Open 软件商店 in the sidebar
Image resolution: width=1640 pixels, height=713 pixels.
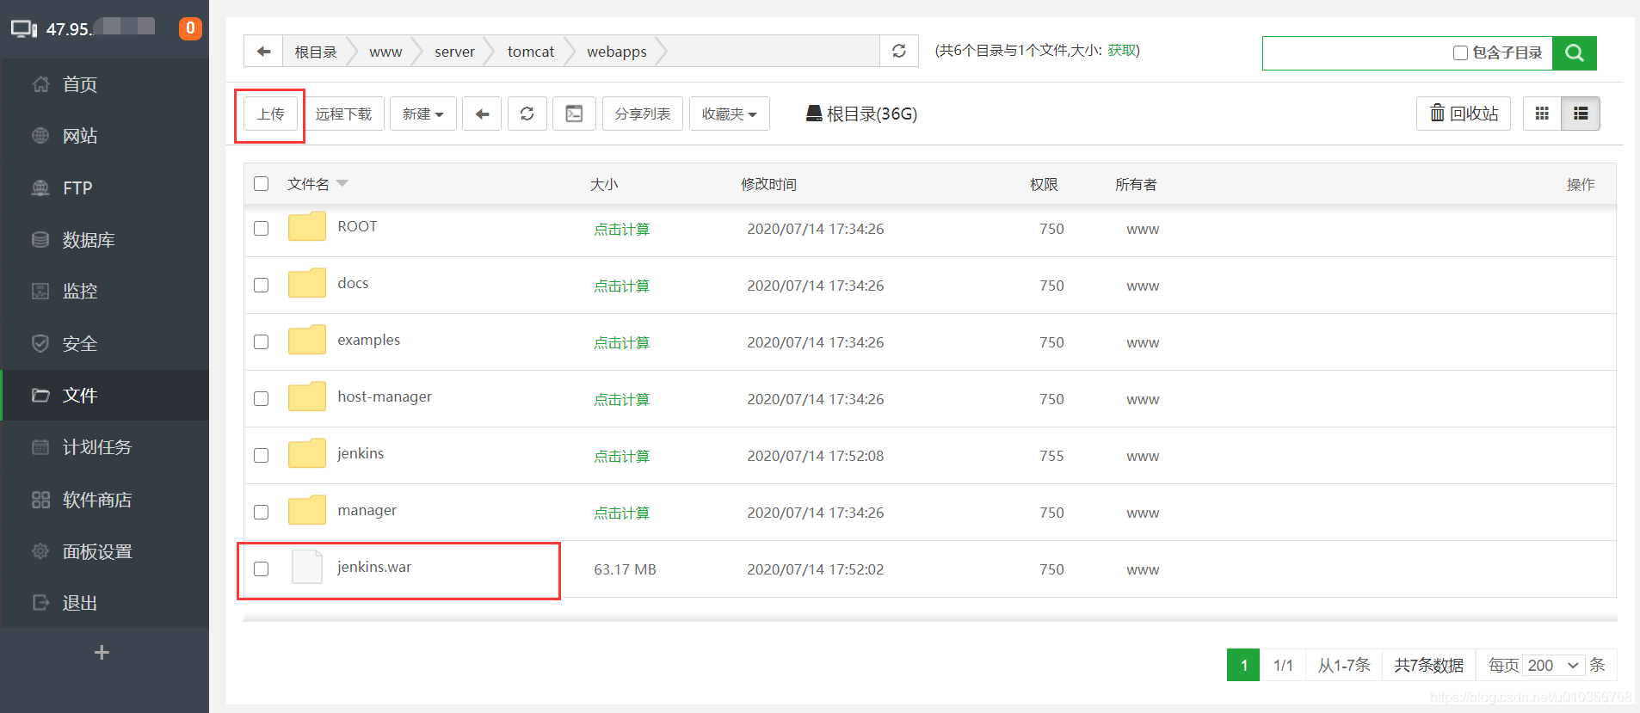point(104,500)
